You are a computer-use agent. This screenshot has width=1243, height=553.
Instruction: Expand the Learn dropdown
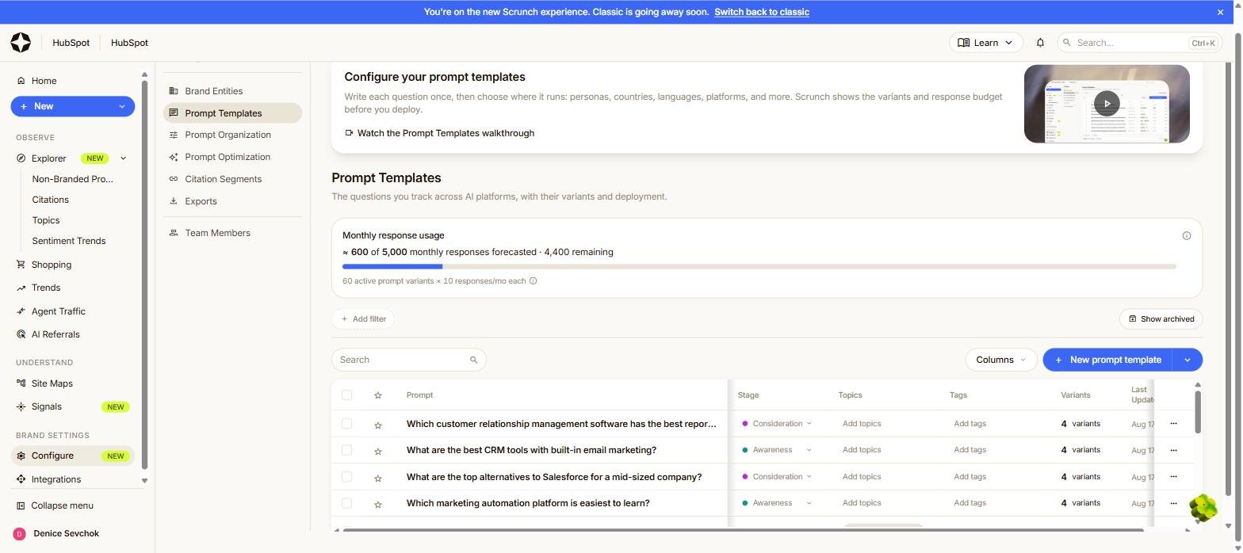pyautogui.click(x=985, y=43)
